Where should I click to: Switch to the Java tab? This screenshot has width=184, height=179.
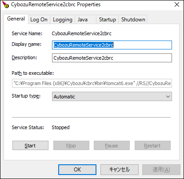86,20
